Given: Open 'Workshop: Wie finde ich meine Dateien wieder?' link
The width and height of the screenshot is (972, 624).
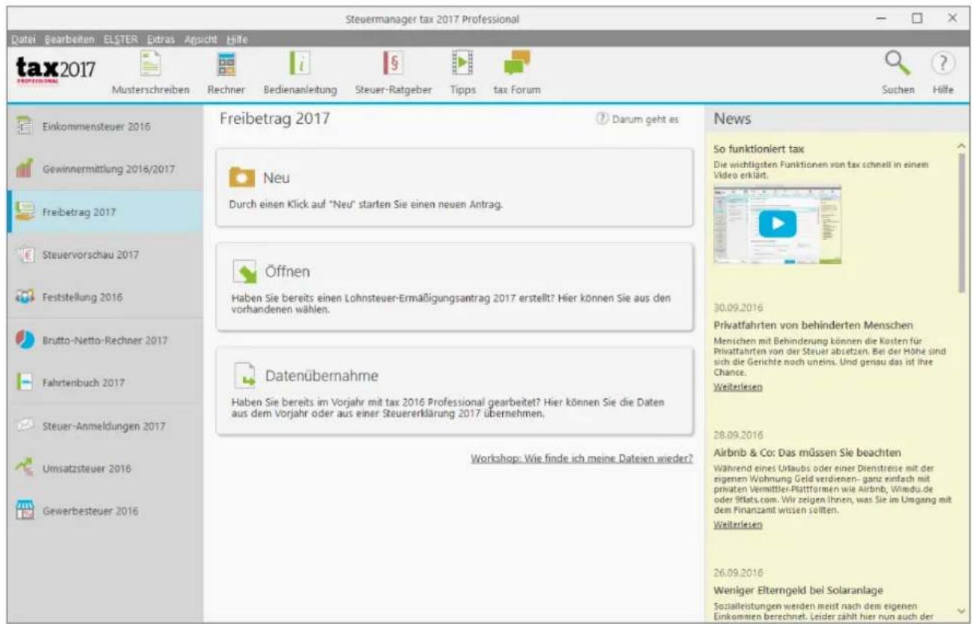Looking at the screenshot, I should point(582,457).
